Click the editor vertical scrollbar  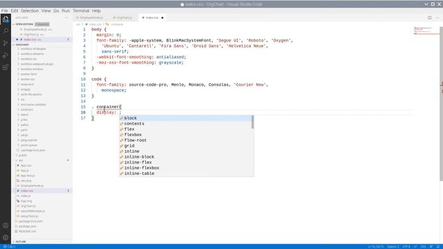tap(441, 104)
